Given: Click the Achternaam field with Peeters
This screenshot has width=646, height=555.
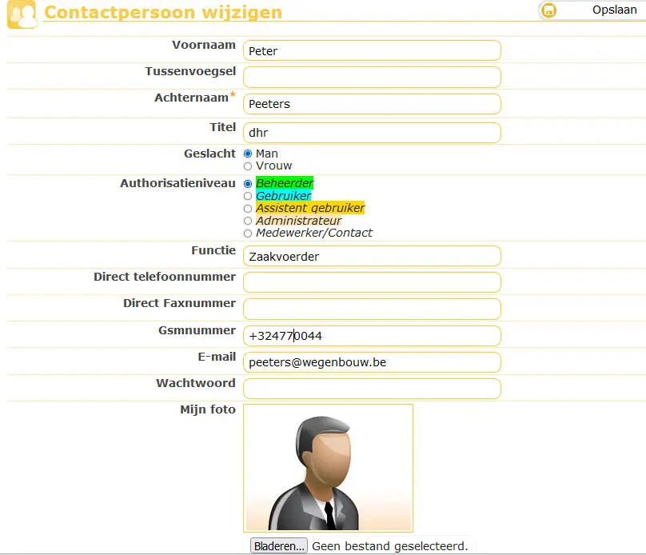Looking at the screenshot, I should point(372,104).
